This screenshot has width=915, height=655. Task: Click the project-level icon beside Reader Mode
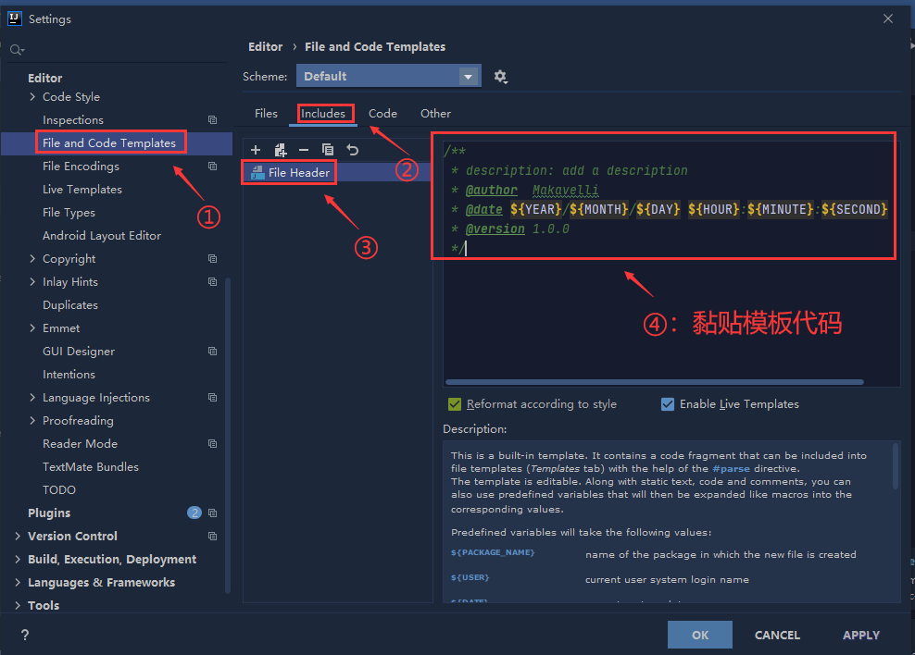click(x=212, y=444)
